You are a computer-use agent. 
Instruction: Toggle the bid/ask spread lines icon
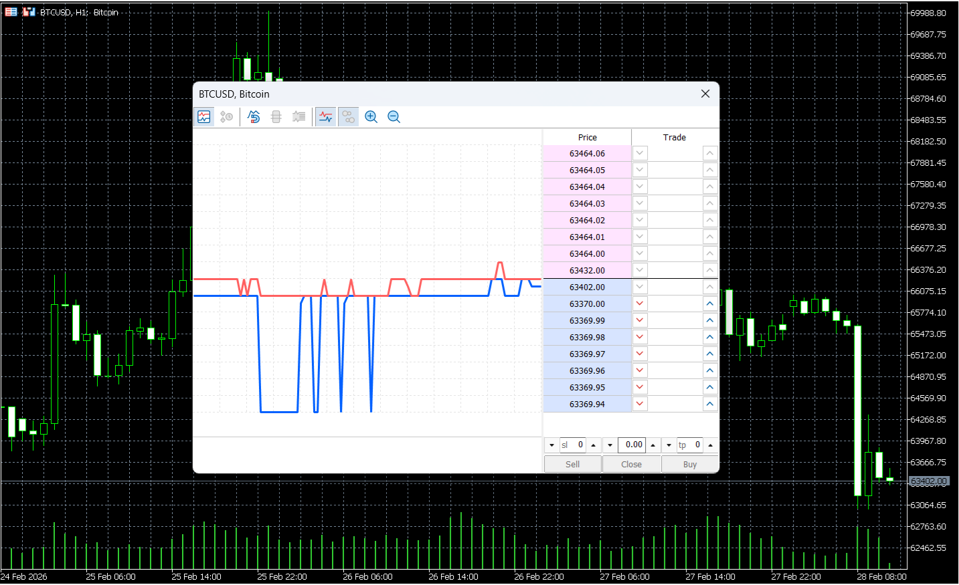point(326,117)
